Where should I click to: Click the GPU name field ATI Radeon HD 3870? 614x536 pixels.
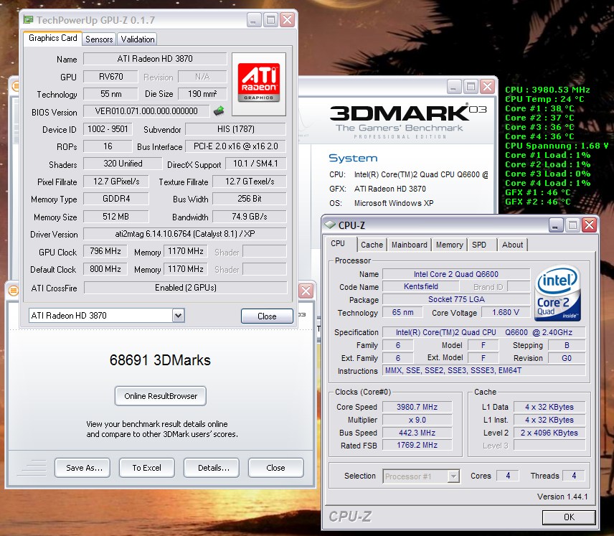pos(155,59)
